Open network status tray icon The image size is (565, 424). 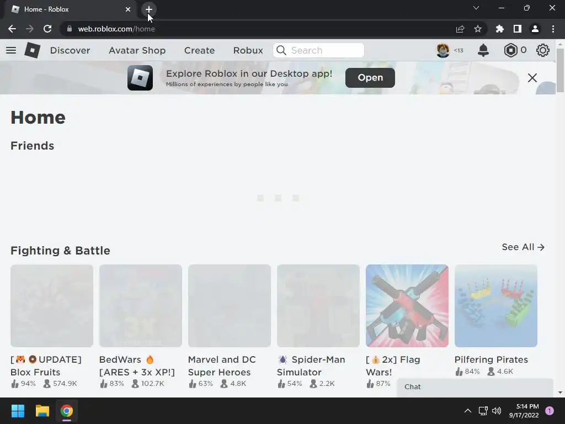click(x=483, y=411)
